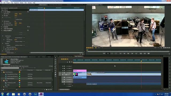Switch to the Media Browser tab
The height and width of the screenshot is (96, 171).
click(32, 57)
